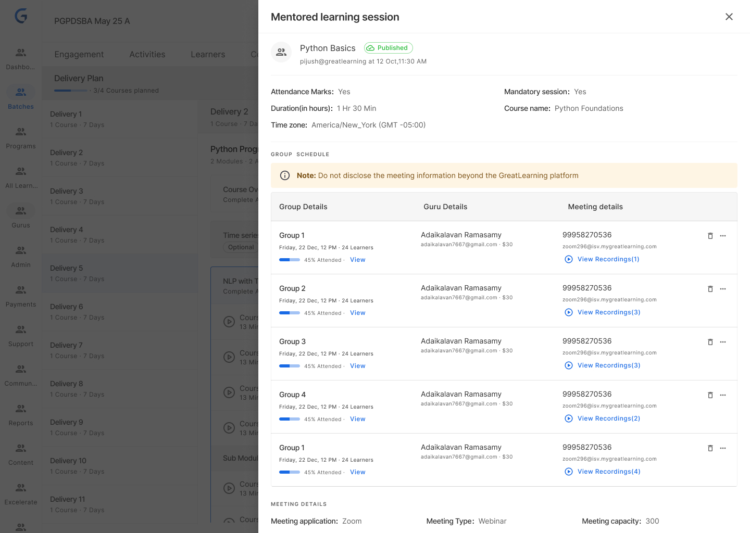
Task: Open Excelerate in the sidebar
Action: pos(21,493)
